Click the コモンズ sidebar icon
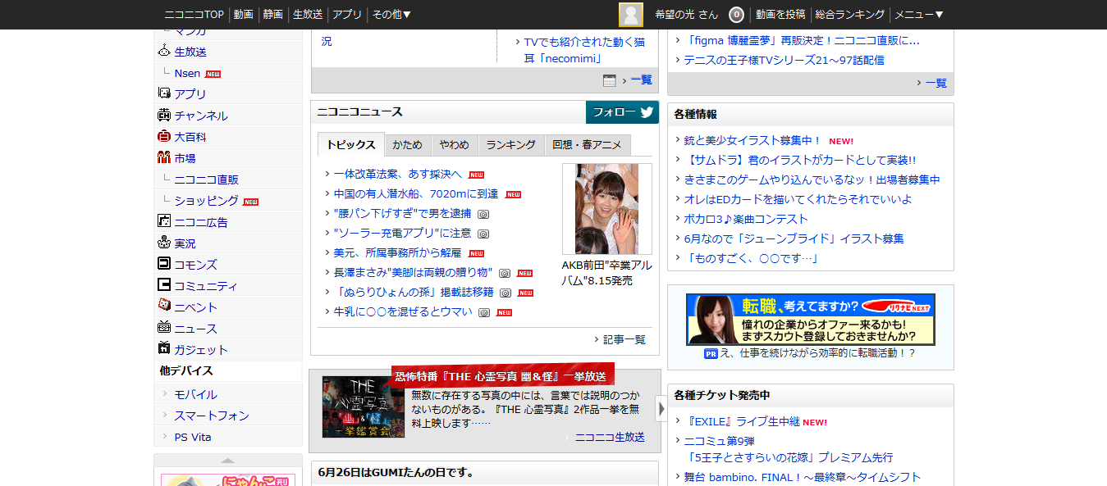Screen dimensions: 1107x486 click(164, 264)
